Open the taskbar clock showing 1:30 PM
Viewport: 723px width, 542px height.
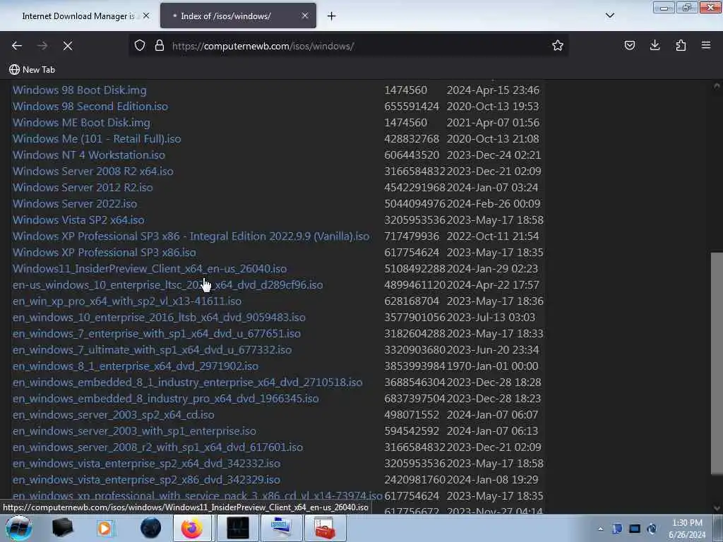coord(687,529)
